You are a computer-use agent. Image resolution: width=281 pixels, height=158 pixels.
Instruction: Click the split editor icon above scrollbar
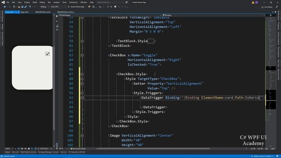(x=270, y=15)
